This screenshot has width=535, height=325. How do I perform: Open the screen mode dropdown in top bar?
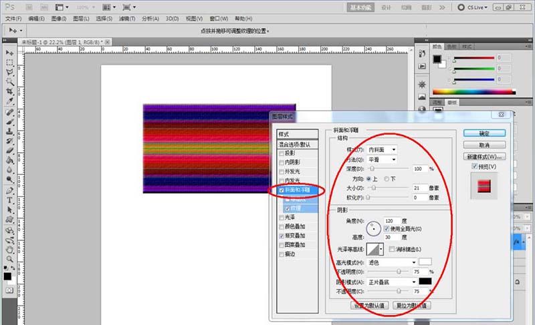(x=129, y=7)
